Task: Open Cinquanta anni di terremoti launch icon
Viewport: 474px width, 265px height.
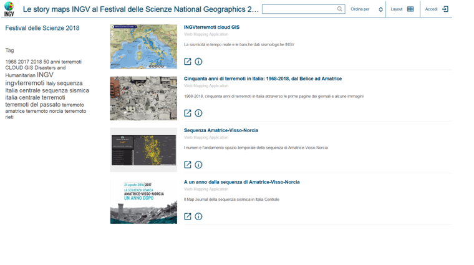Action: coord(188,113)
